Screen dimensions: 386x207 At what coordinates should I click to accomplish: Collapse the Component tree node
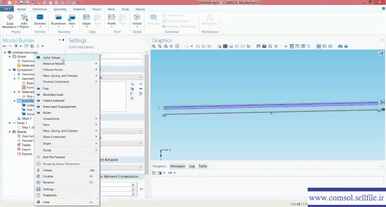click(9, 70)
